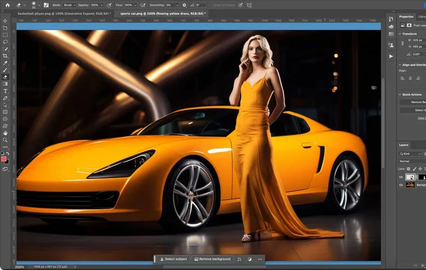This screenshot has width=426, height=270.
Task: Select the Lasso tool
Action: click(5, 42)
